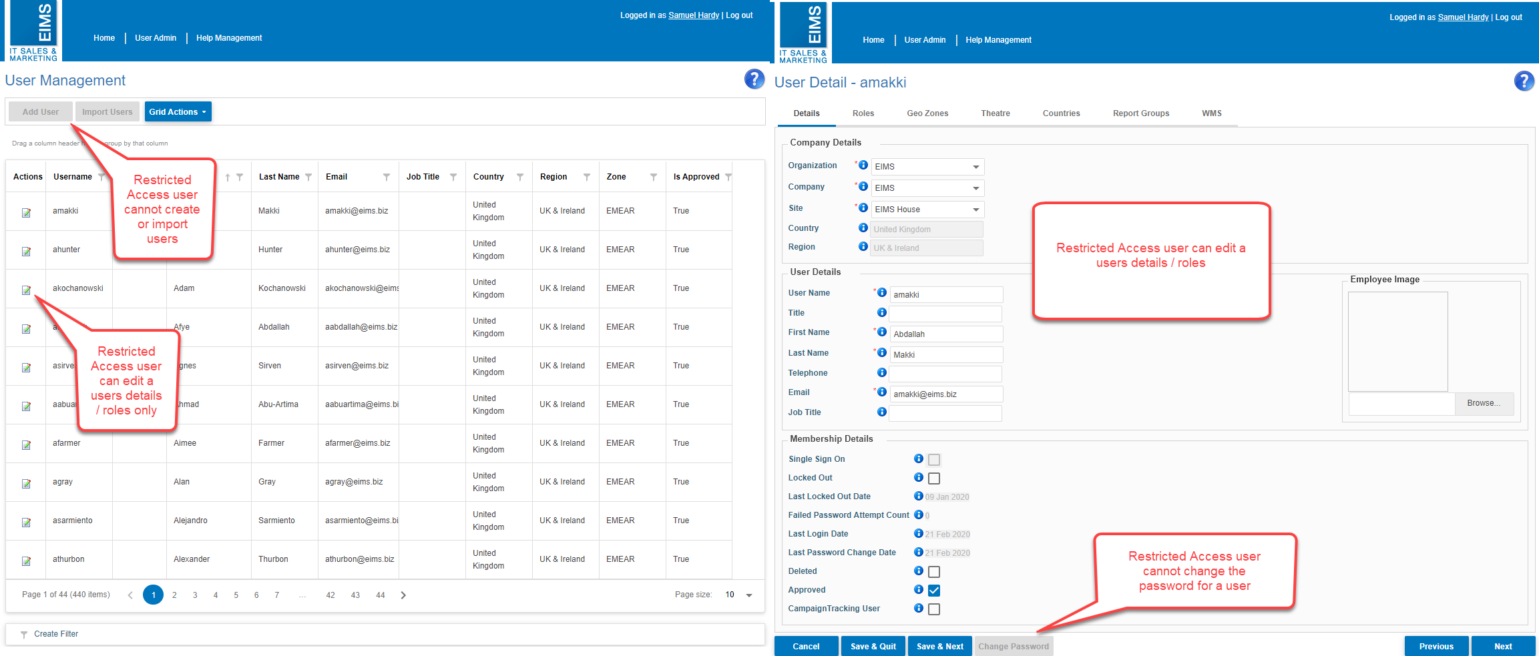The height and width of the screenshot is (656, 1539).
Task: Switch to the Report Groups tab
Action: pyautogui.click(x=1141, y=113)
